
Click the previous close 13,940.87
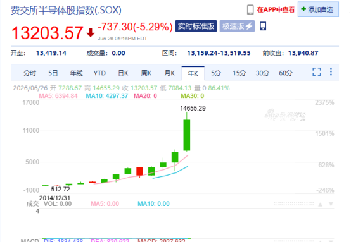(303, 53)
